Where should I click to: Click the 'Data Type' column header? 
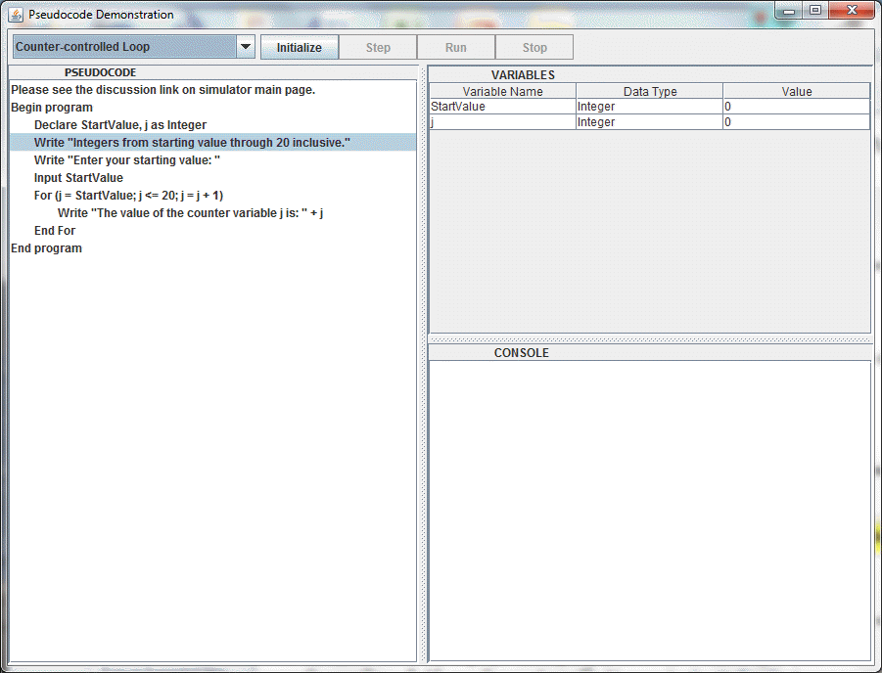649,91
